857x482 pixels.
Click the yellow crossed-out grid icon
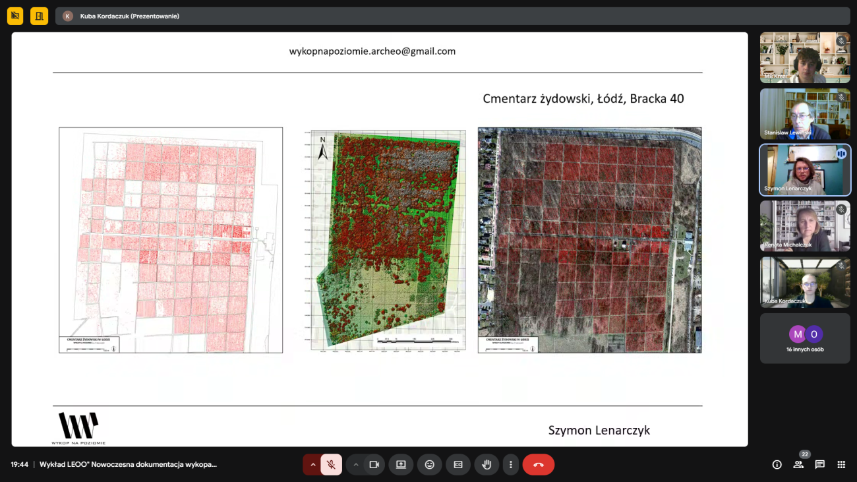(15, 16)
